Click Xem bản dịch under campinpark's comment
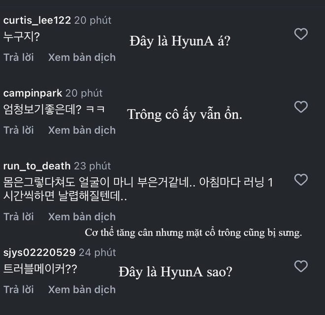The image size is (325, 315). click(82, 130)
